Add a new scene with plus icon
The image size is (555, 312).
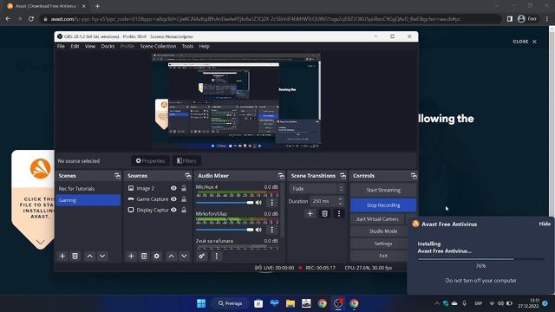tap(62, 256)
